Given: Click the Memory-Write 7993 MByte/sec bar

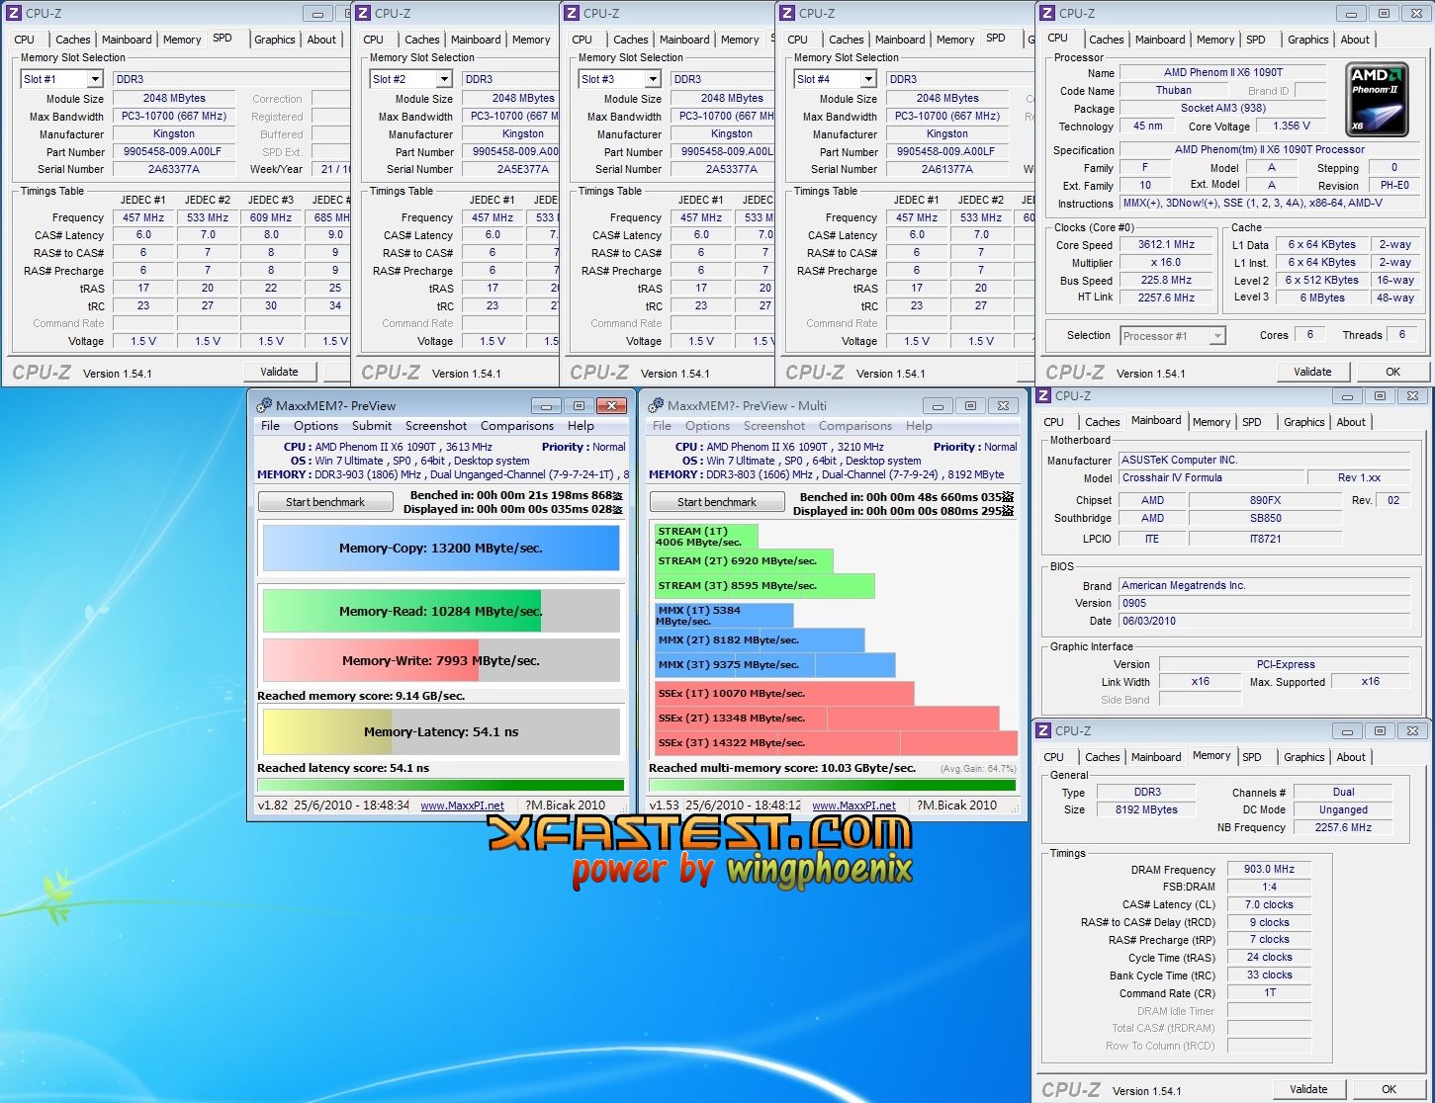Looking at the screenshot, I should click(x=441, y=660).
